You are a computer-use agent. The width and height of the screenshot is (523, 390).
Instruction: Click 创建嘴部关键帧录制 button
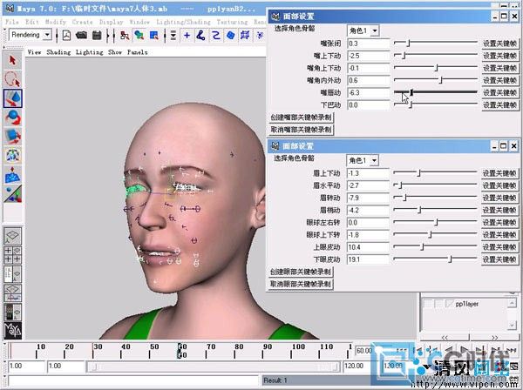[301, 118]
